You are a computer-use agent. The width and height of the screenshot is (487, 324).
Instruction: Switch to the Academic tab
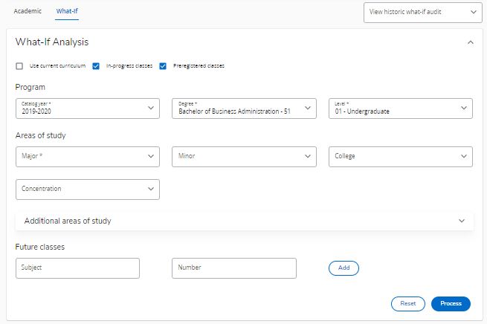(x=28, y=11)
